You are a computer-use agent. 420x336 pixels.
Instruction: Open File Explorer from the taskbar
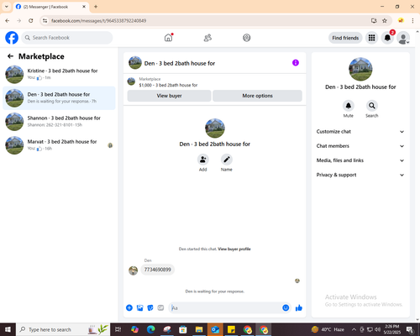199,329
